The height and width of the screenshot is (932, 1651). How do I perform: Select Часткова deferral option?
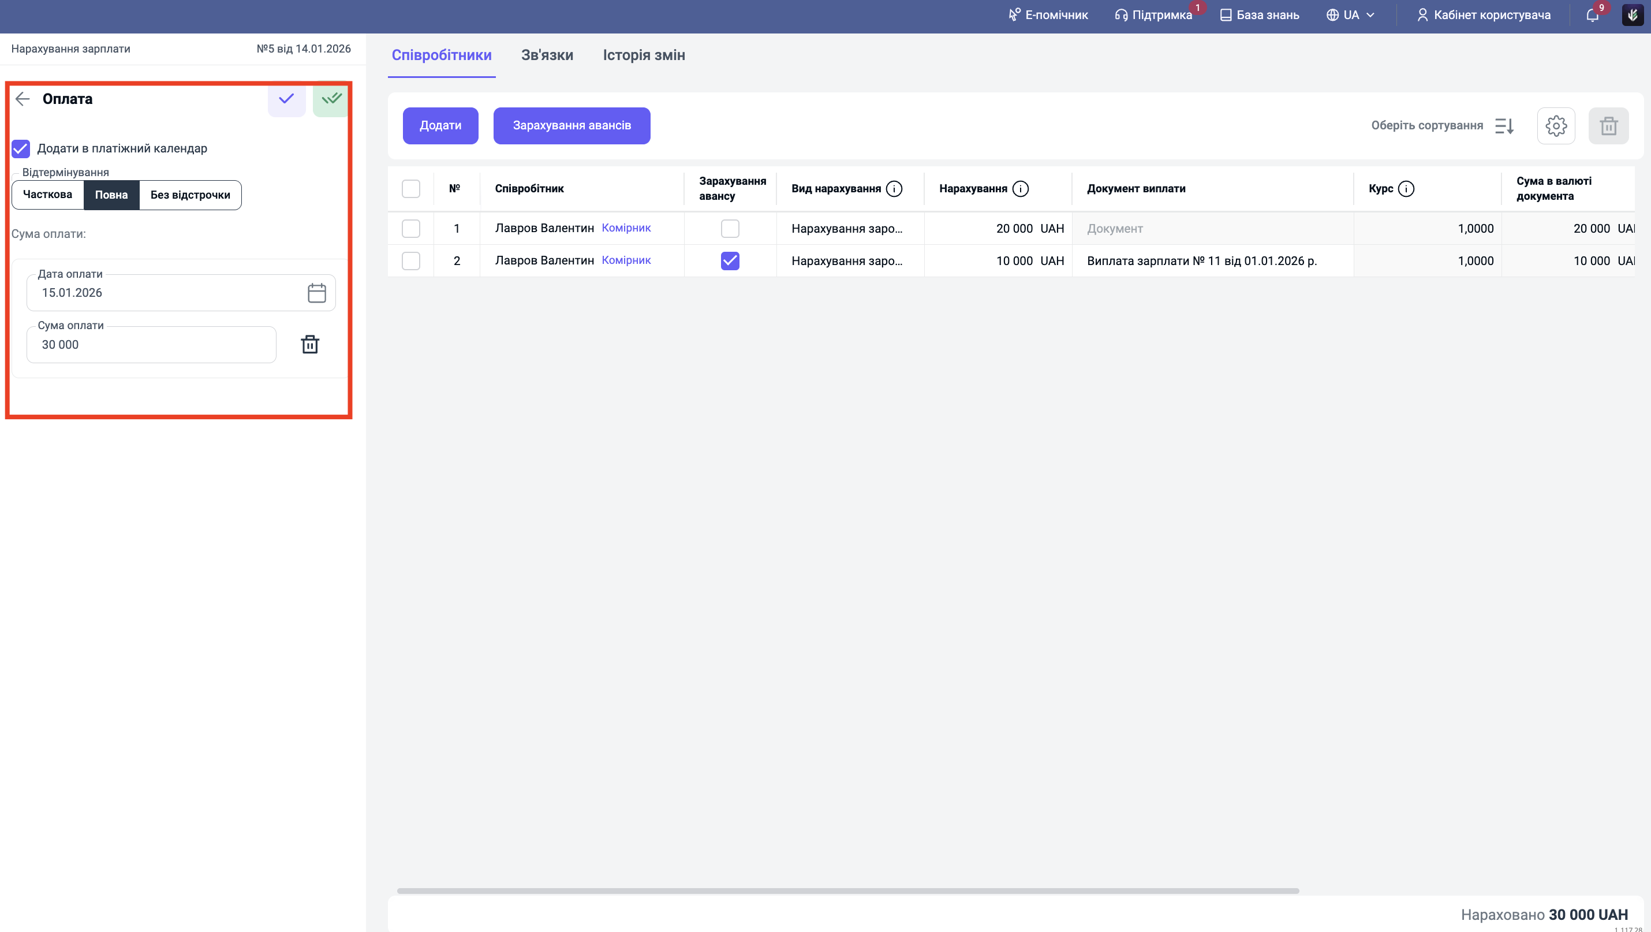(47, 195)
